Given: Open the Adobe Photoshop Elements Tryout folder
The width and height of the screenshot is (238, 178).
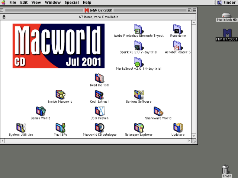Looking at the screenshot, I should tap(139, 29).
